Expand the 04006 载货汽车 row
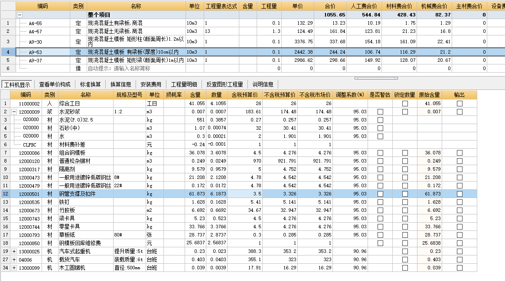This screenshot has height=281, width=505. point(14,259)
